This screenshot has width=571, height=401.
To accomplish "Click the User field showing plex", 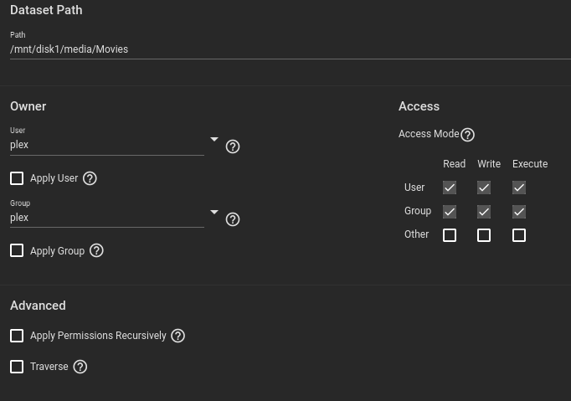I will [x=105, y=145].
